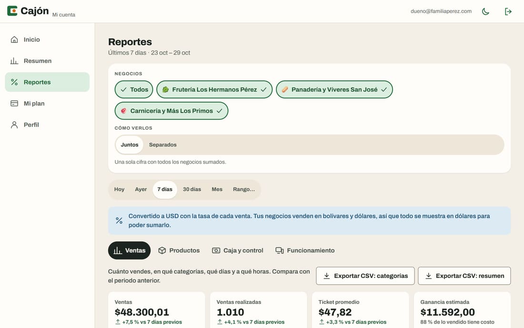Click the meat icon on Carnicería chip
Image resolution: width=524 pixels, height=328 pixels.
click(x=123, y=111)
